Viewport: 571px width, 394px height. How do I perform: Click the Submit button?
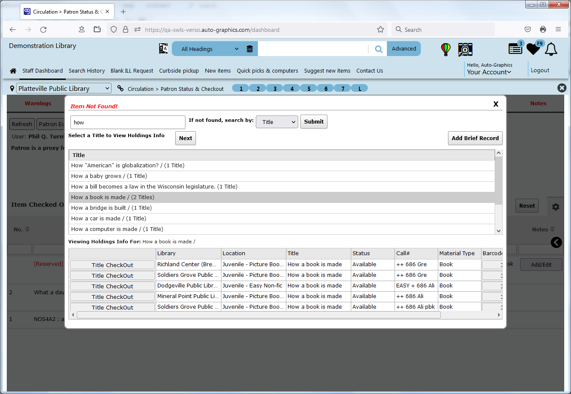coord(314,122)
